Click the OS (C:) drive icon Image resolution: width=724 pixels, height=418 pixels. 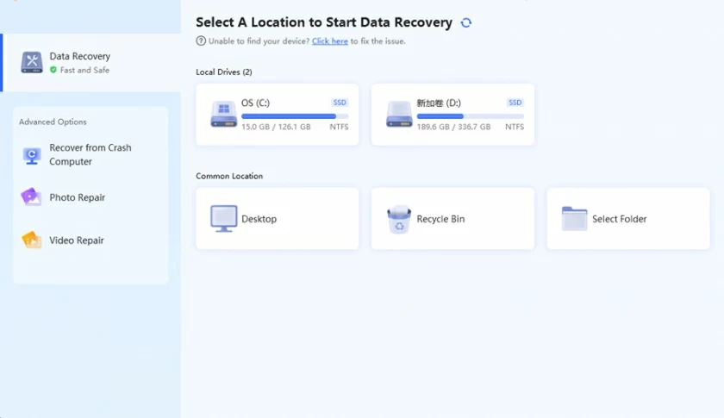coord(224,114)
